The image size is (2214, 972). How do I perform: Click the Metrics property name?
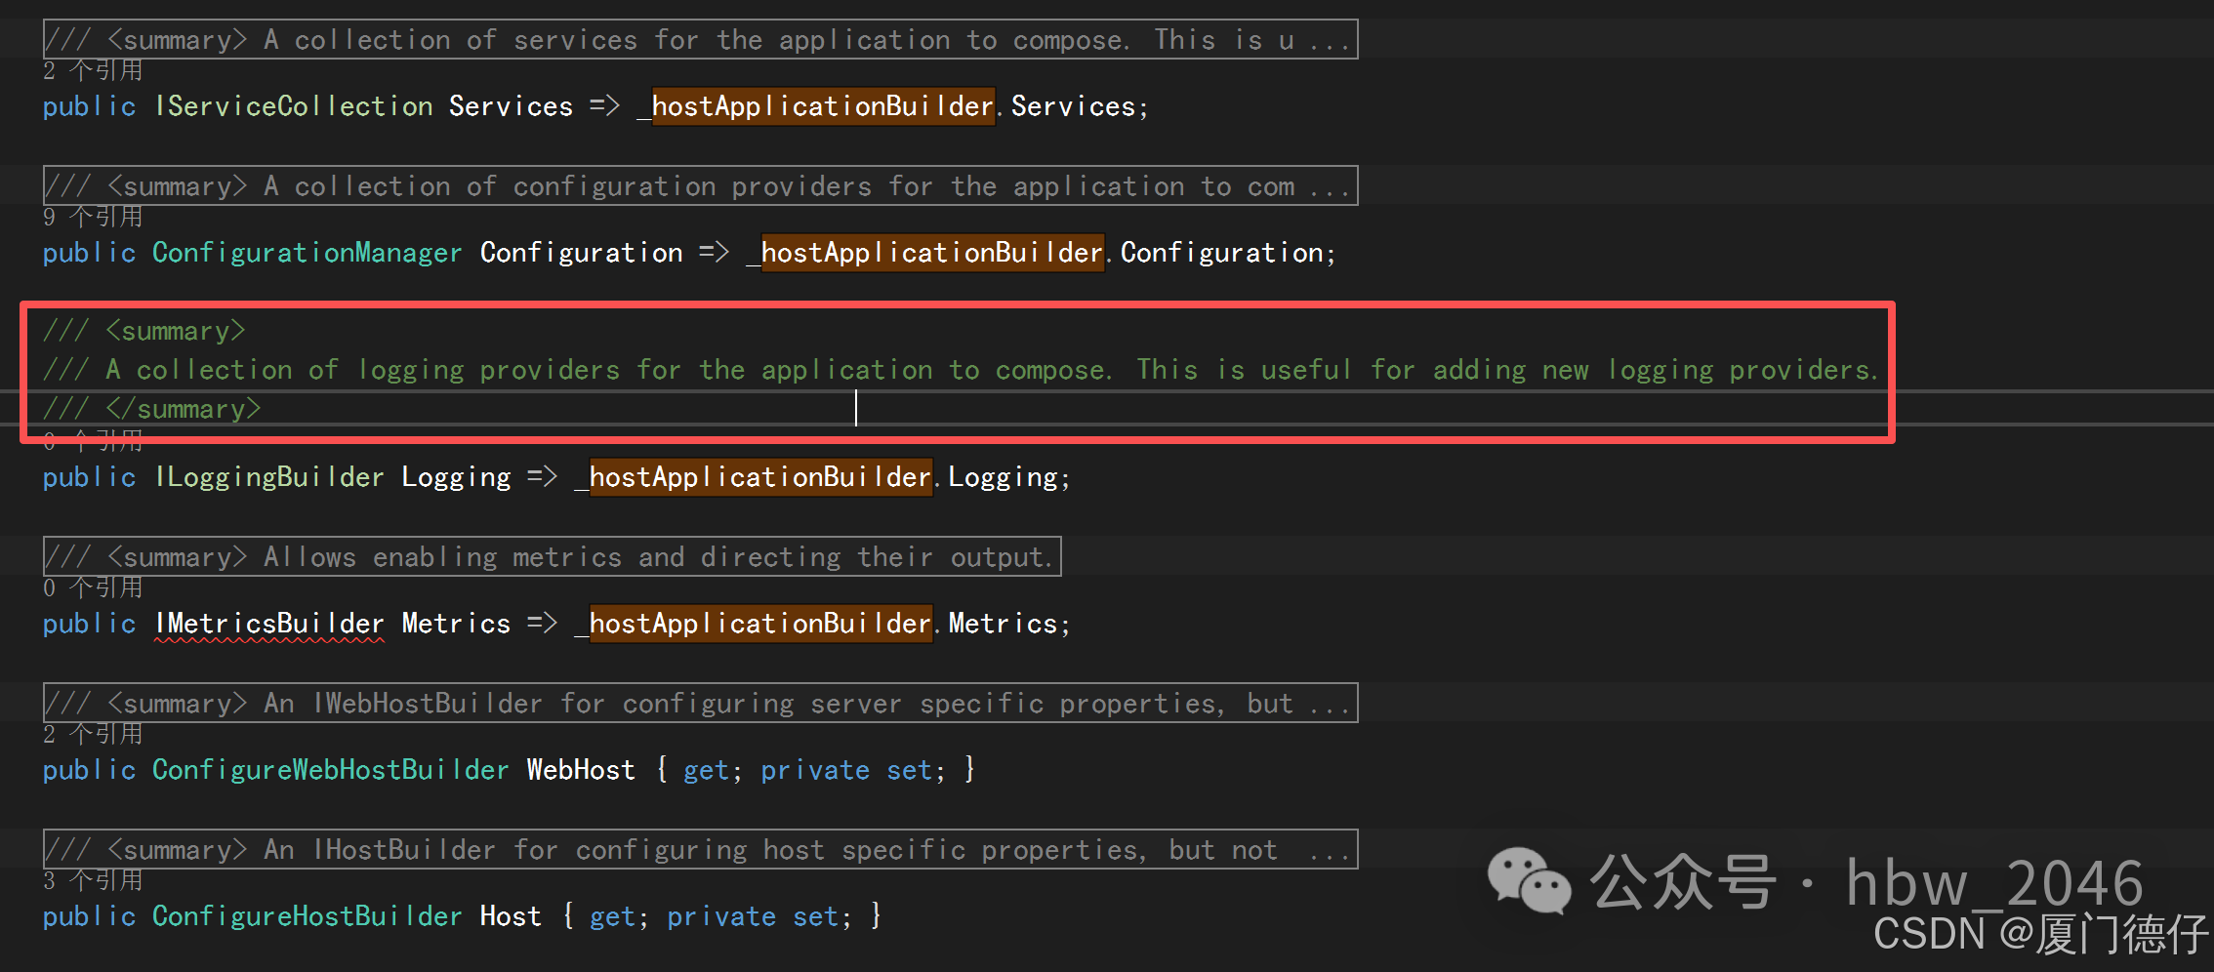pyautogui.click(x=456, y=624)
